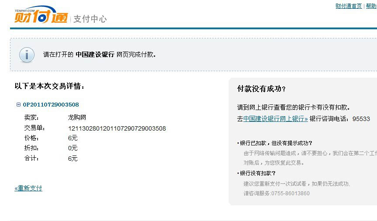Screen dimensions: 377x221
Task: Click transaction ID 1211302801201107290729003508
Action: (117, 128)
